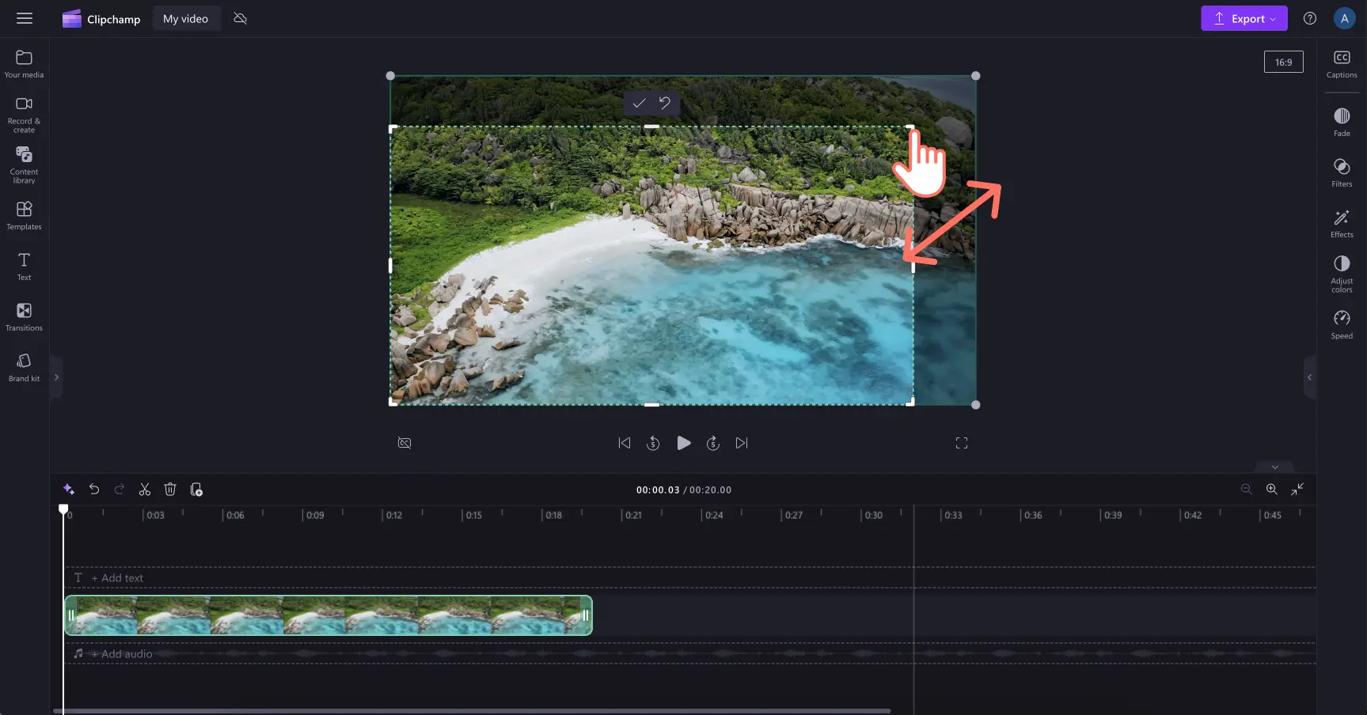Skip to the end of video
Image resolution: width=1367 pixels, height=715 pixels.
pos(742,443)
